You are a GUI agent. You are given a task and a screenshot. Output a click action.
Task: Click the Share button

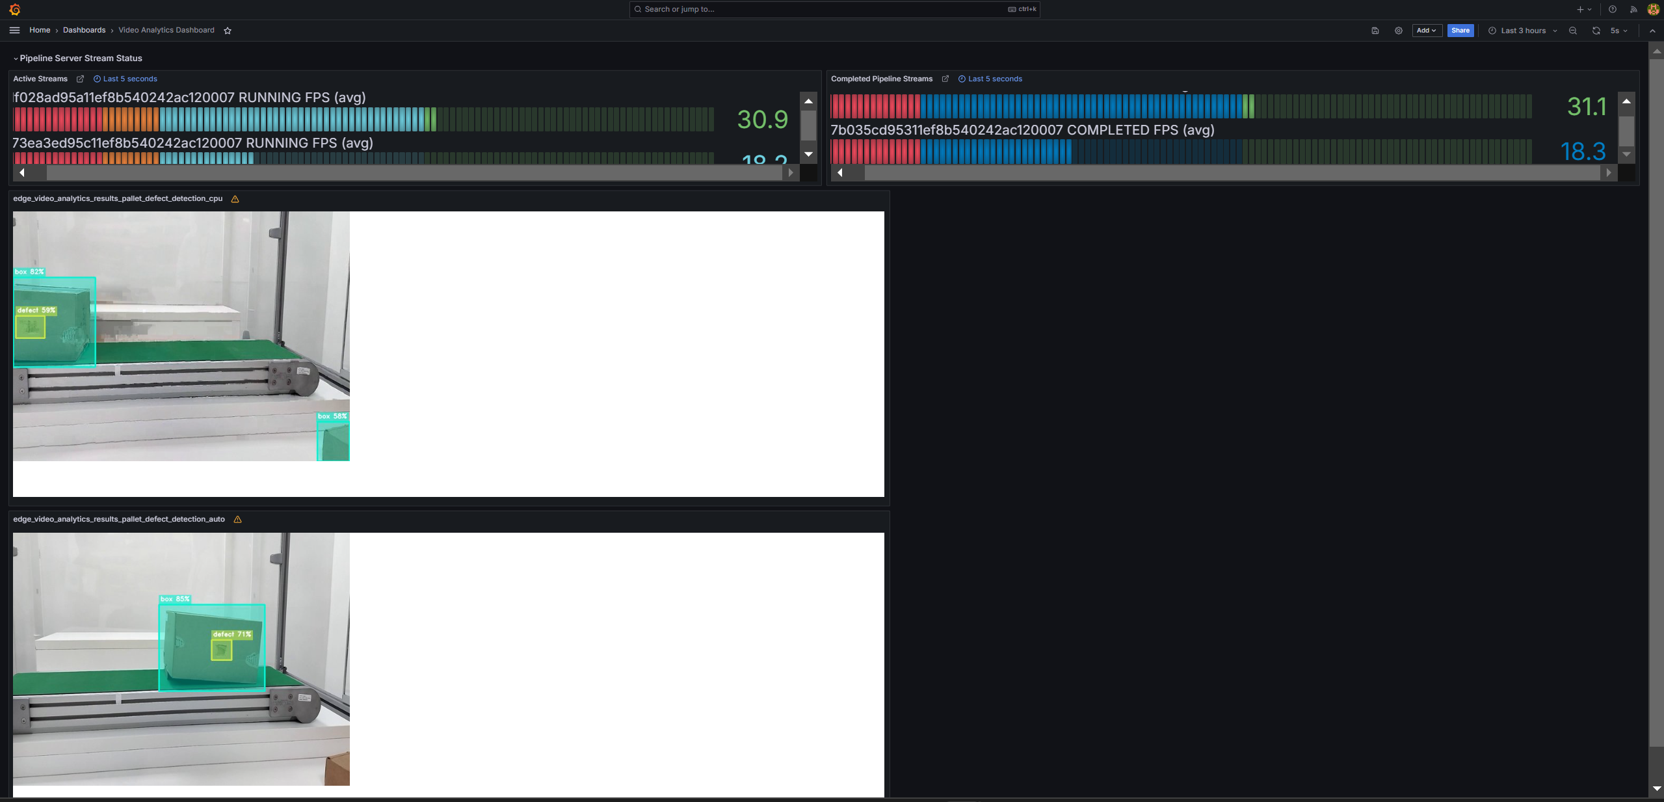coord(1460,31)
